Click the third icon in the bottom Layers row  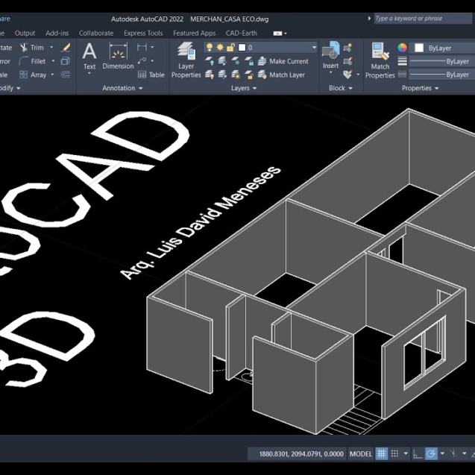tap(236, 75)
